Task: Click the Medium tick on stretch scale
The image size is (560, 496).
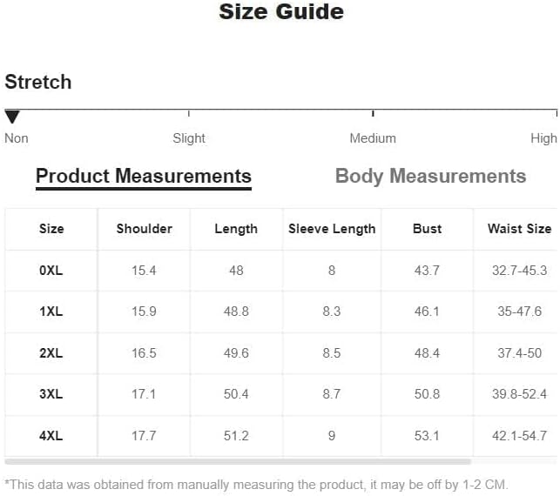Action: (x=373, y=113)
